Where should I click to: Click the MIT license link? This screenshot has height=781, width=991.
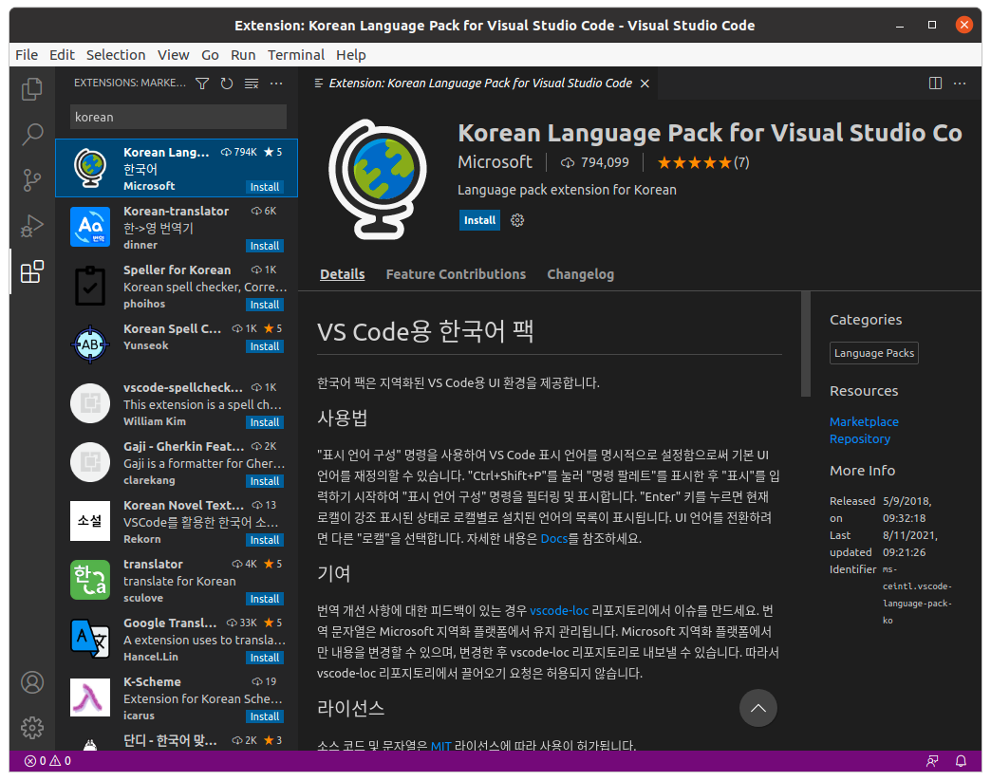(440, 746)
